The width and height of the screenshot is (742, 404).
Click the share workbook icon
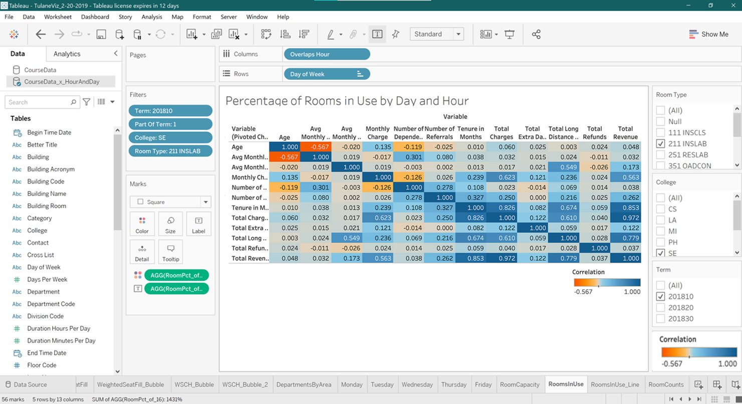click(x=536, y=34)
